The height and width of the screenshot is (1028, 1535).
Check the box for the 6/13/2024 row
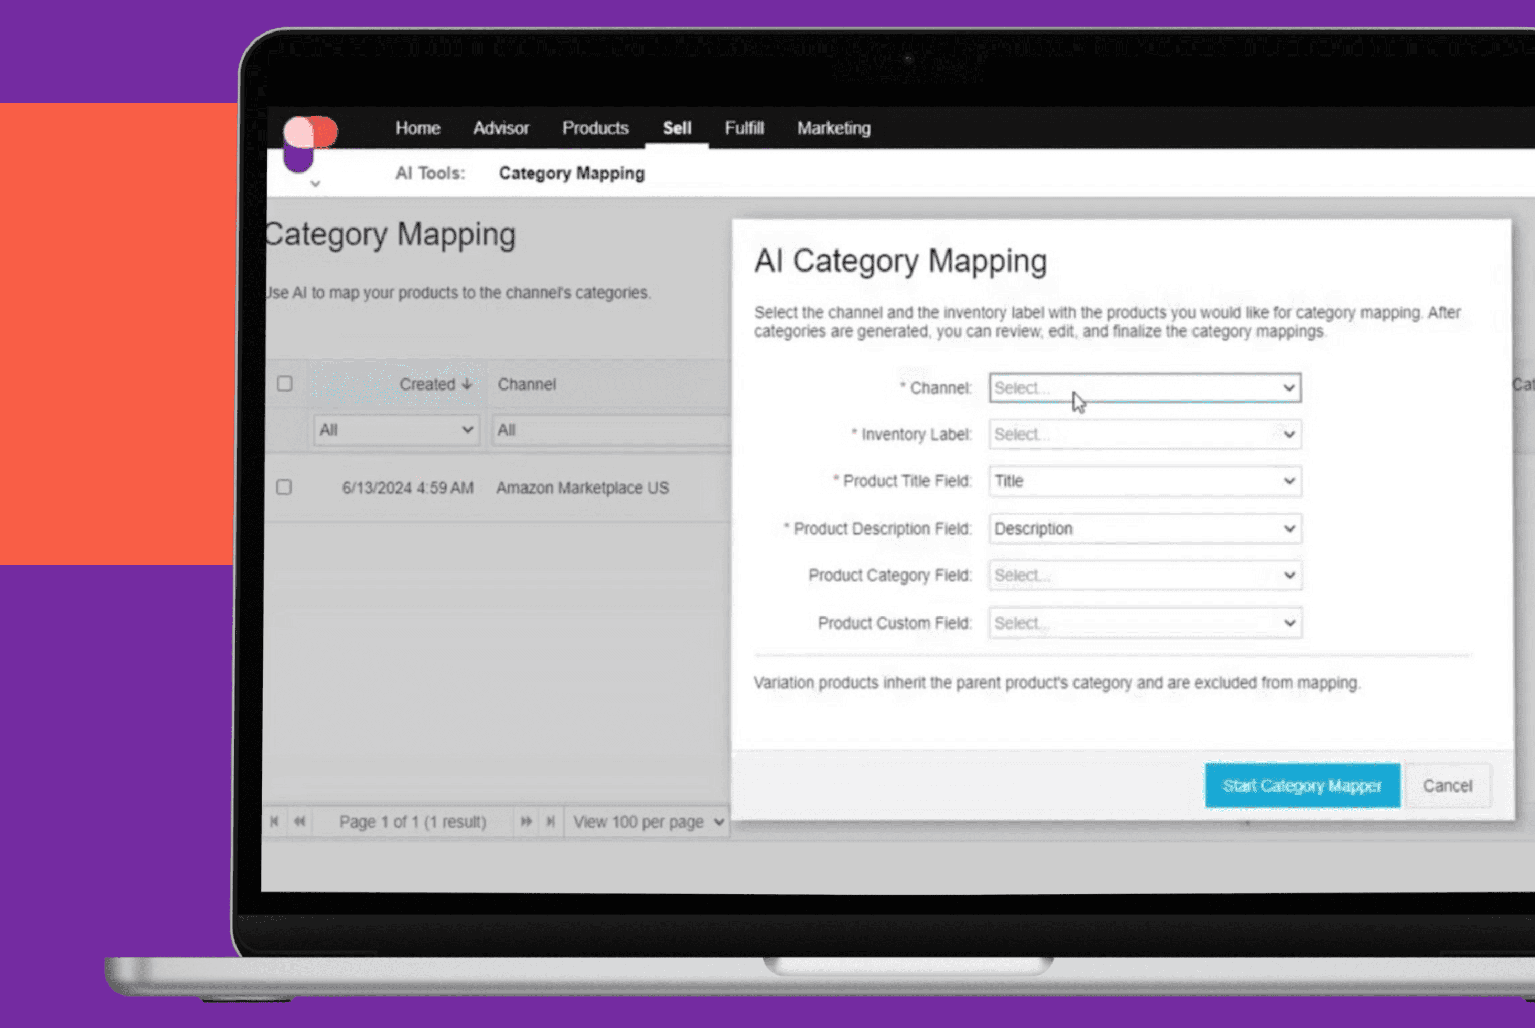tap(284, 487)
